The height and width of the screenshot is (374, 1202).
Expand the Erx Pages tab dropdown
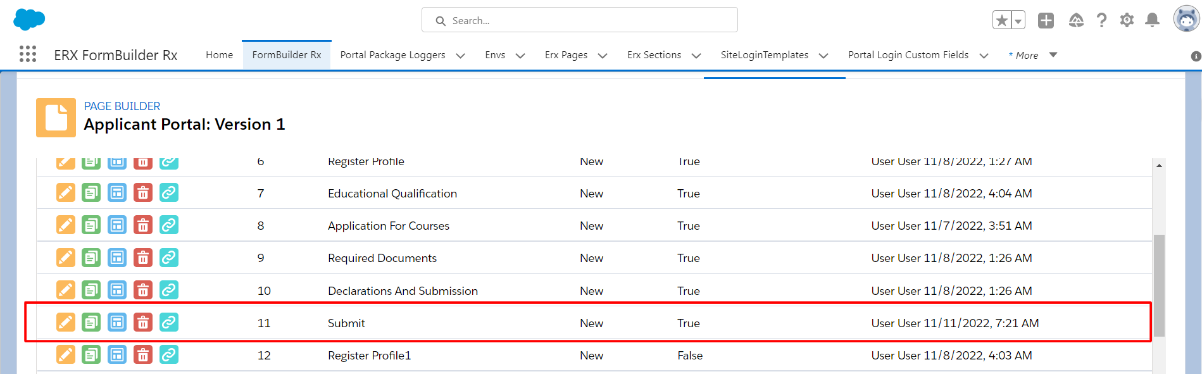click(x=603, y=56)
